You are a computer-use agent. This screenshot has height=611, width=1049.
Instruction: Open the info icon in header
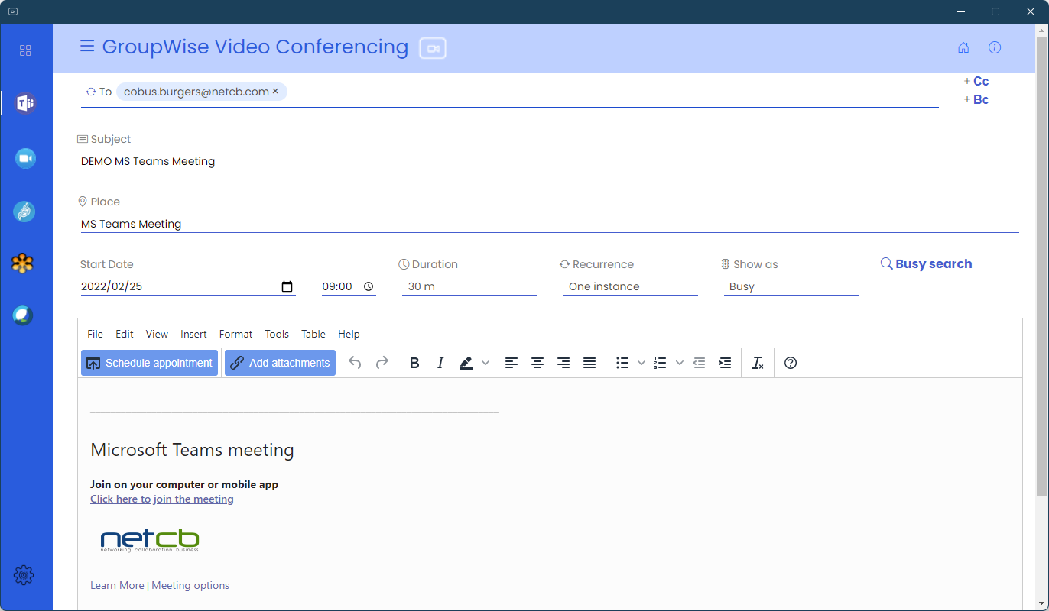click(x=995, y=47)
